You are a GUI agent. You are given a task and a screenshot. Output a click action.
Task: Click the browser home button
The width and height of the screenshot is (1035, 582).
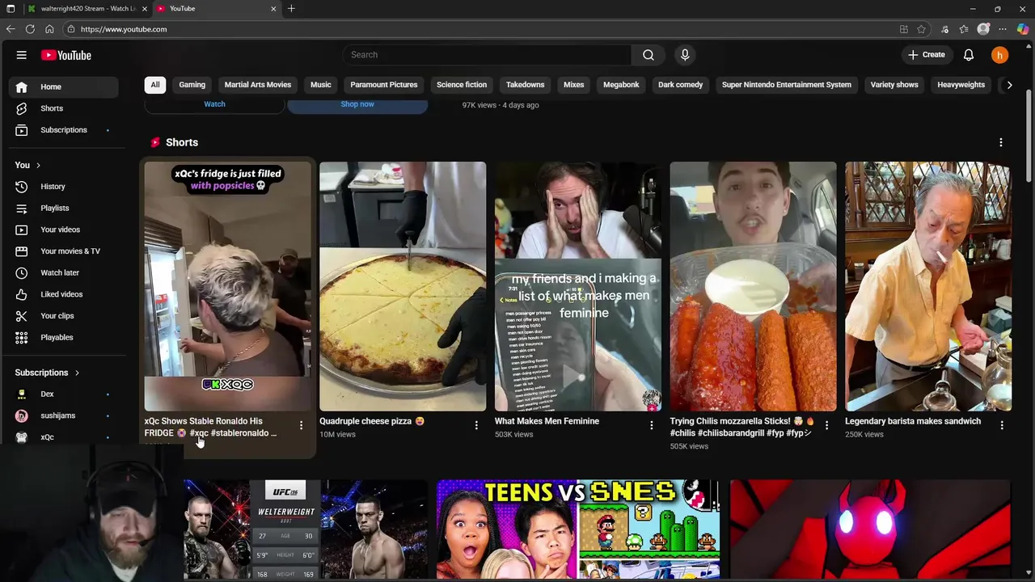pyautogui.click(x=49, y=29)
